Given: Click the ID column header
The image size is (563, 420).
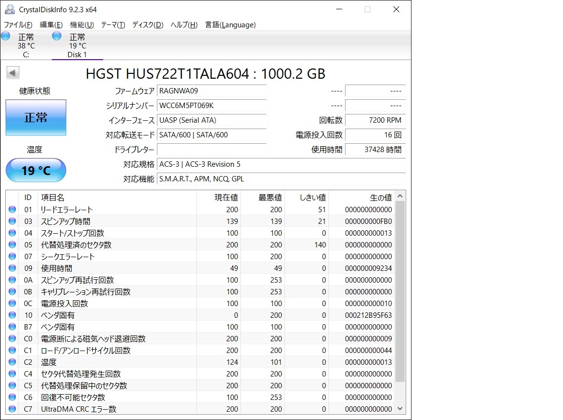Looking at the screenshot, I should (28, 197).
